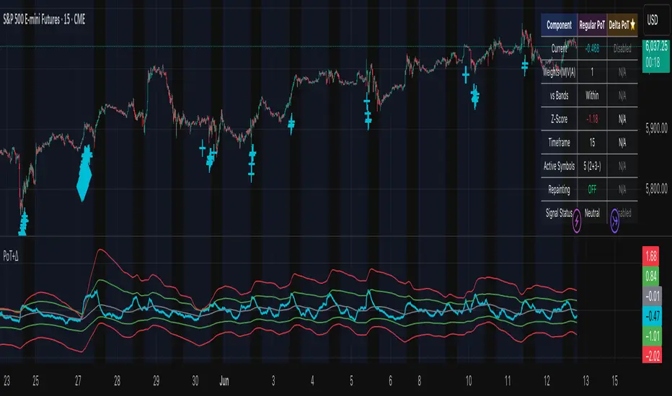Screen dimensions: 672x396
Task: Expand the PoT+Δ indicator legend
Action: pyautogui.click(x=11, y=256)
